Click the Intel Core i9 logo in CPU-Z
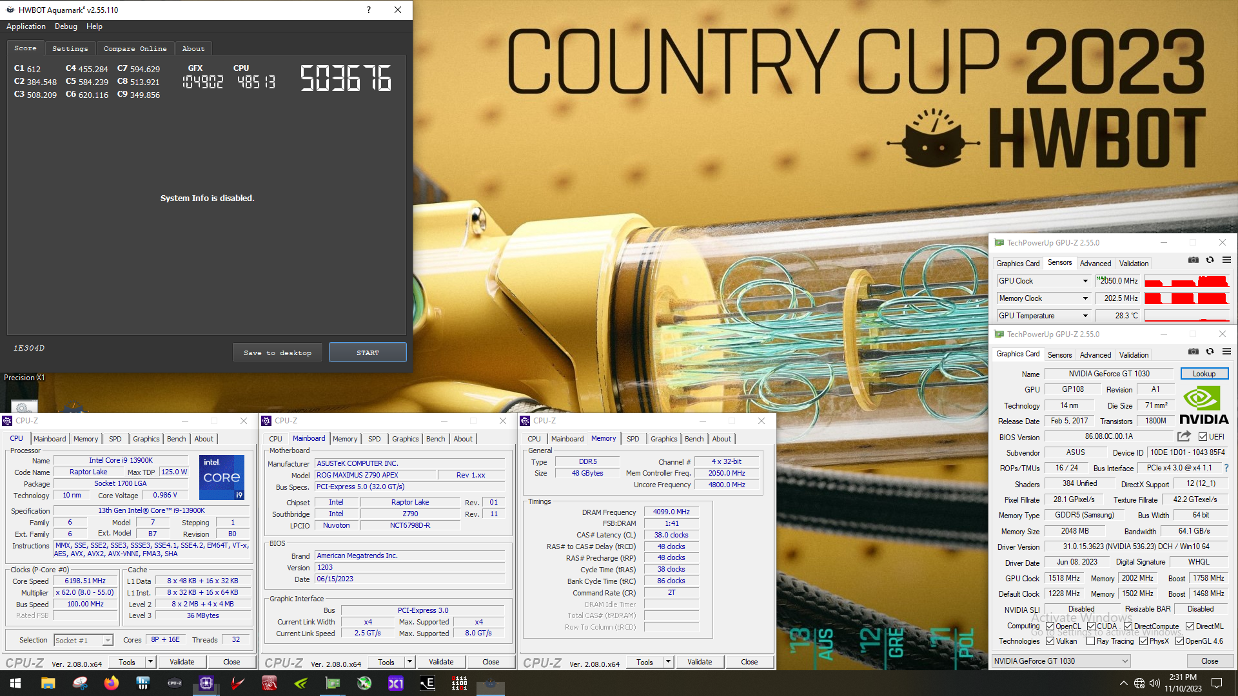This screenshot has height=696, width=1238. [222, 478]
